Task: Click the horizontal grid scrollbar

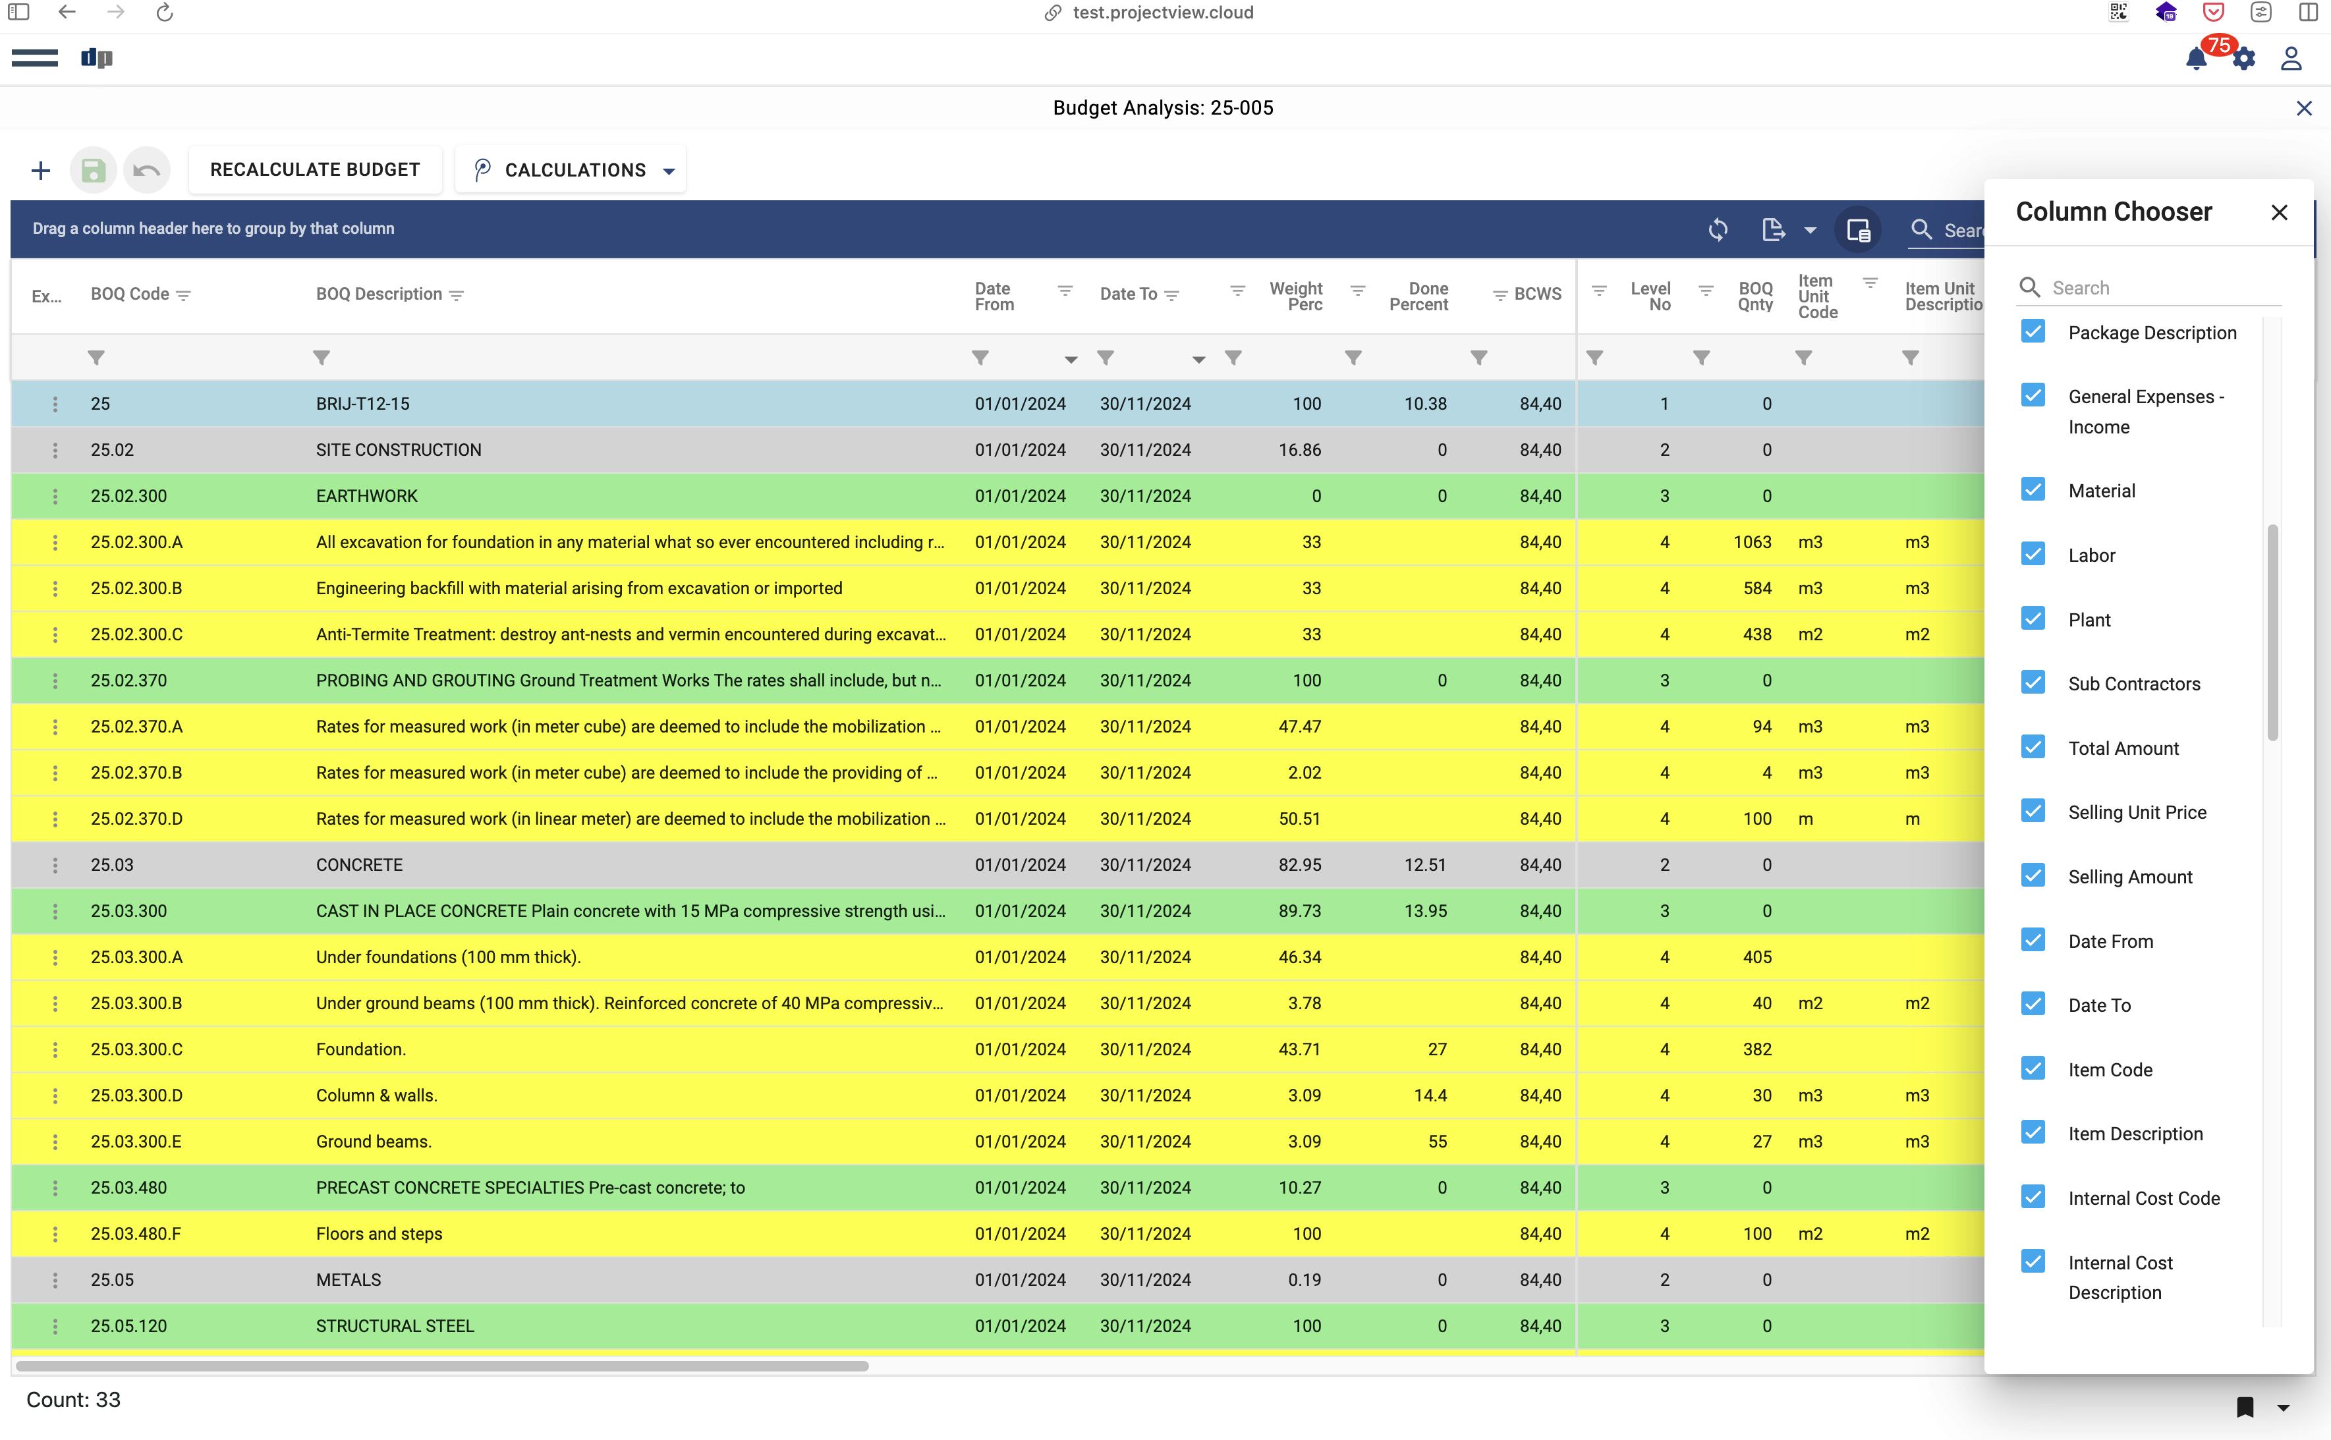Action: coord(443,1366)
